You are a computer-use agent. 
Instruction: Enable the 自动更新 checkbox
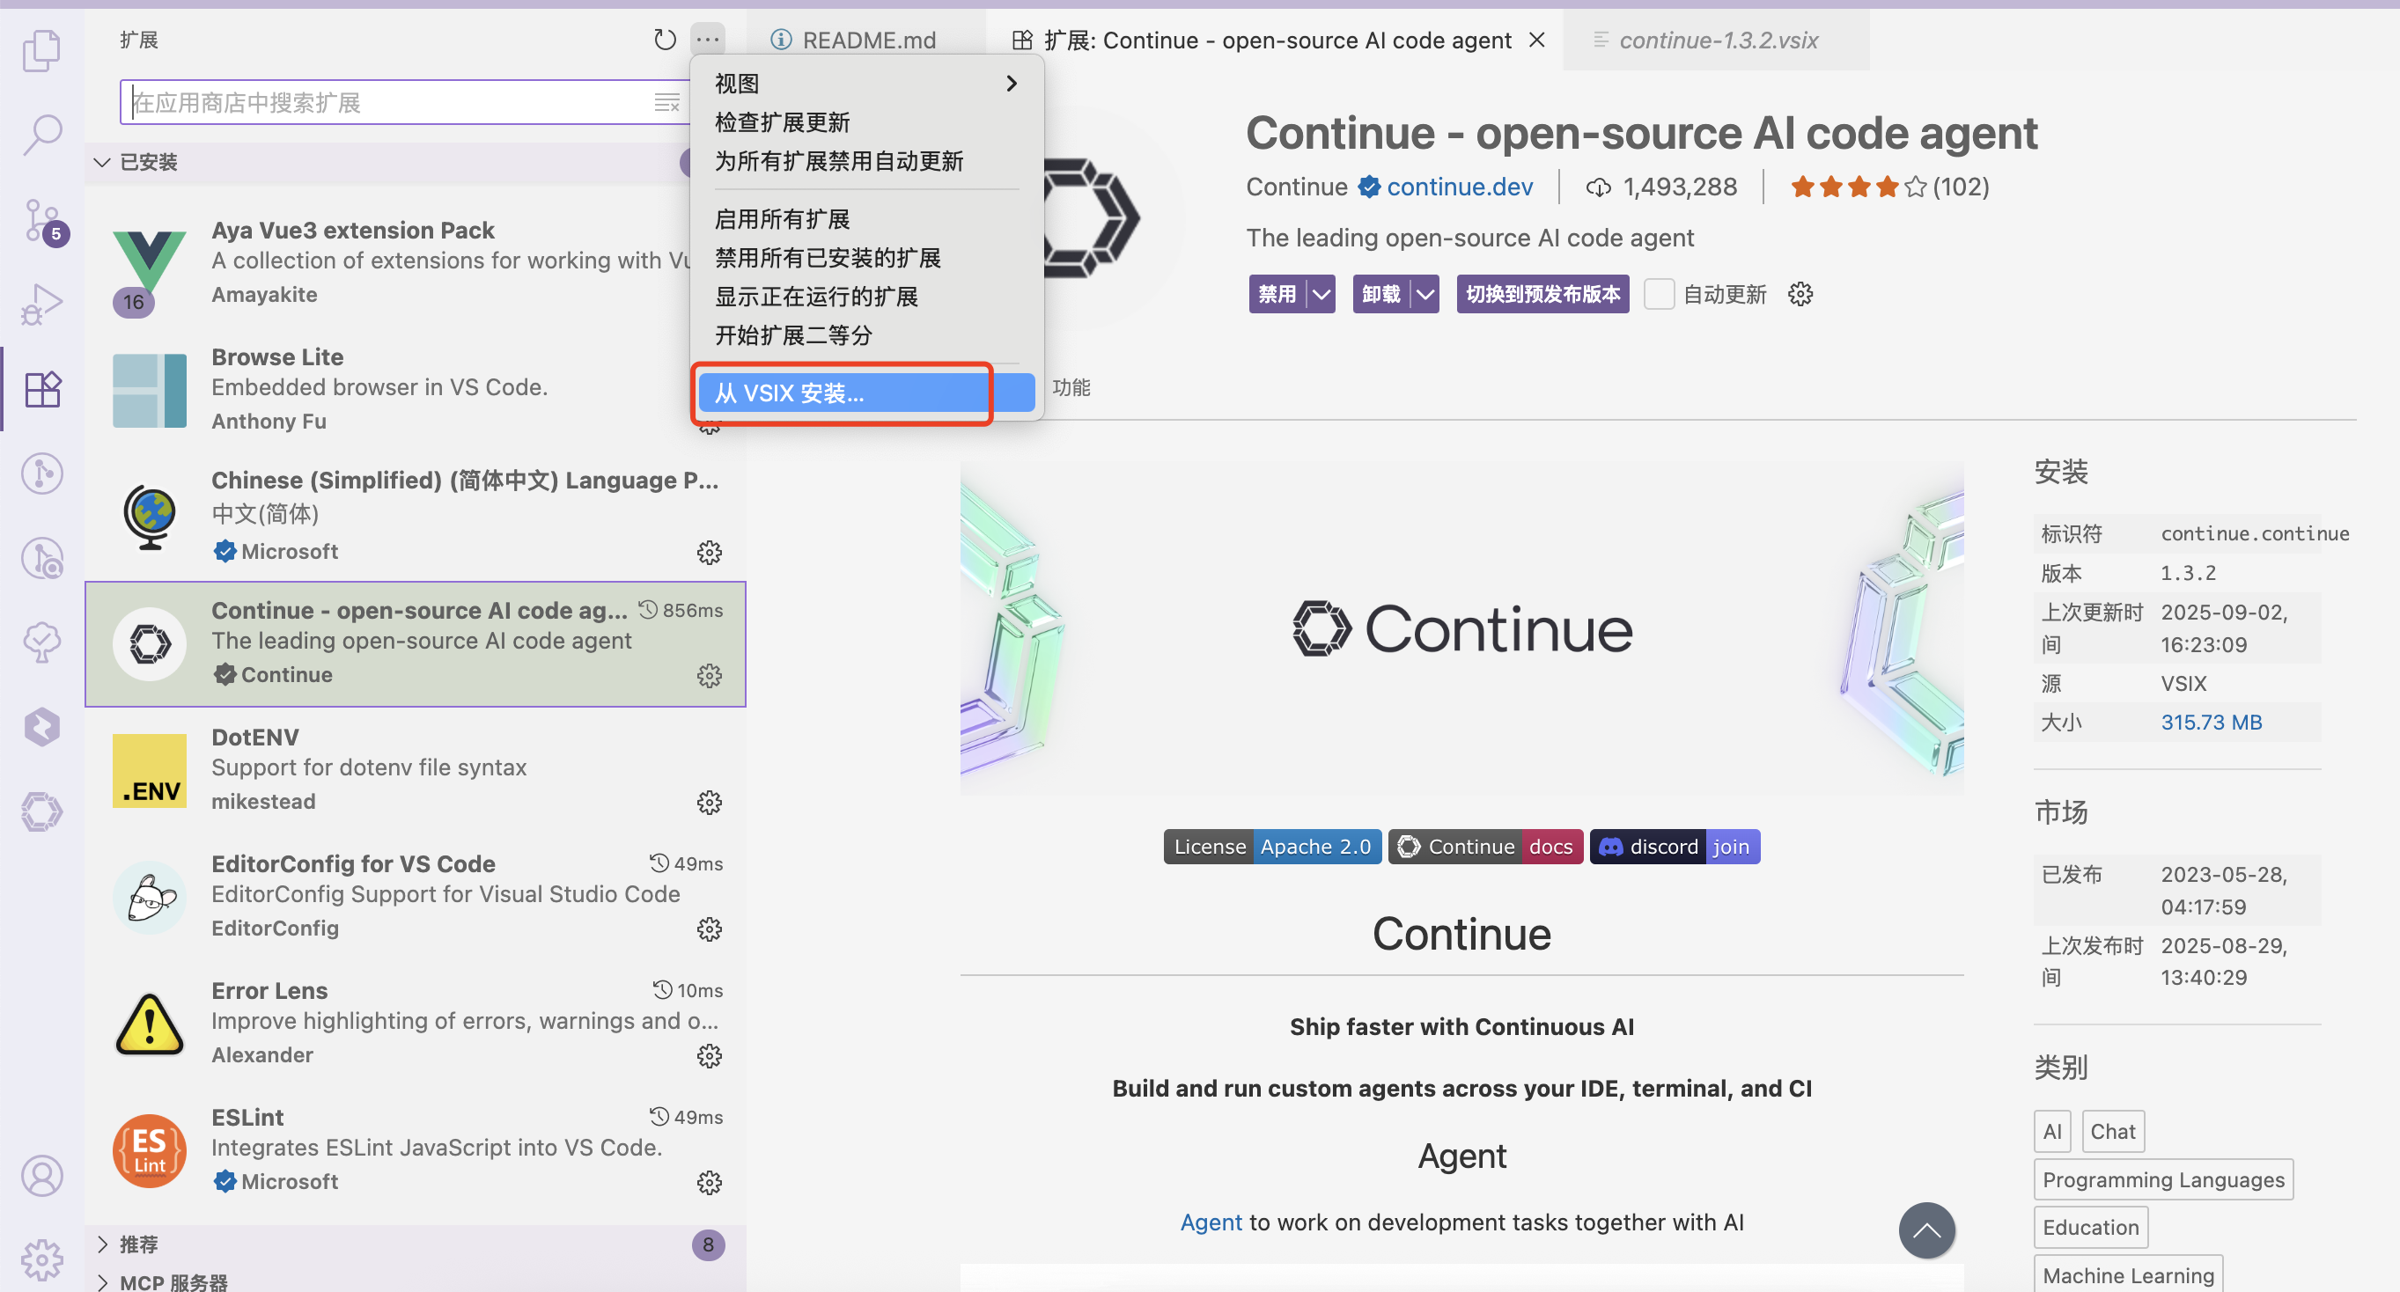(1660, 293)
